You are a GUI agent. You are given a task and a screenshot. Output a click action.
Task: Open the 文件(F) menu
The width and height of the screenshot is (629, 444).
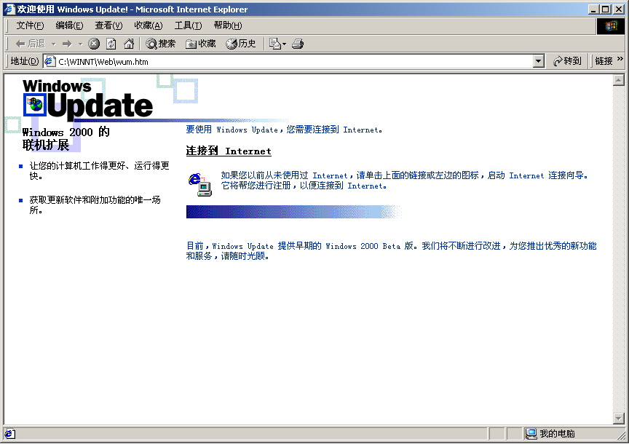pos(30,25)
